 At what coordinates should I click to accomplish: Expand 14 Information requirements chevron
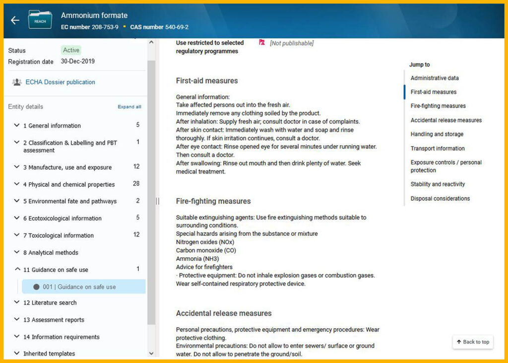17,337
